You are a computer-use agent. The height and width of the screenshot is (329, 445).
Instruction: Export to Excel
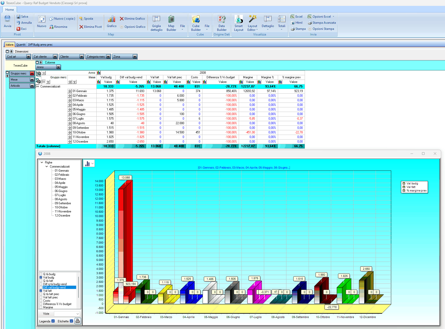[293, 17]
